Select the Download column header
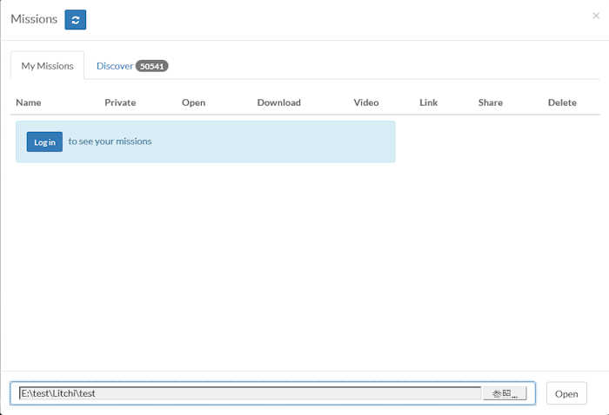The height and width of the screenshot is (415, 609). click(278, 102)
